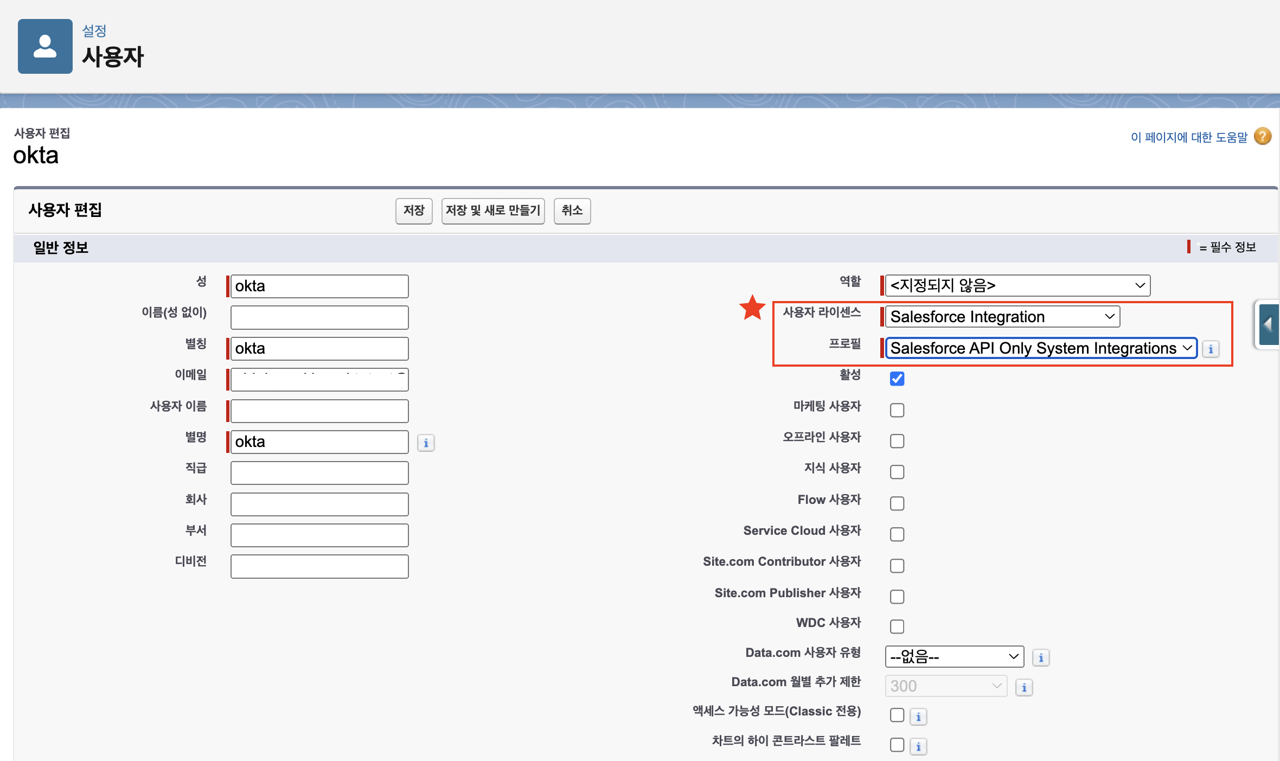Screen dimensions: 1280x761
Task: Check the Service Cloud 사용자 checkbox
Action: (x=897, y=534)
